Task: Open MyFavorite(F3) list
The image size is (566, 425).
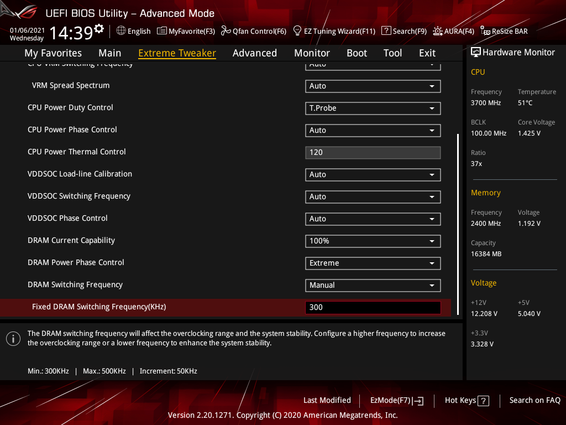Action: click(186, 31)
